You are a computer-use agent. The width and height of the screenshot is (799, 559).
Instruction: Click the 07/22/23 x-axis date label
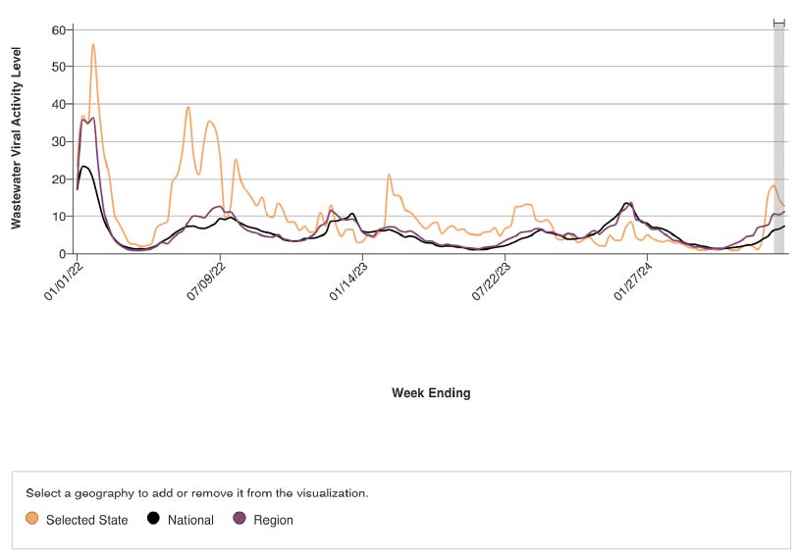click(489, 279)
